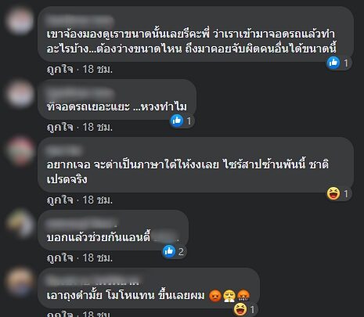Click the haha reaction on the southern-dialect comment
The image size is (364, 317).
pyautogui.click(x=333, y=193)
